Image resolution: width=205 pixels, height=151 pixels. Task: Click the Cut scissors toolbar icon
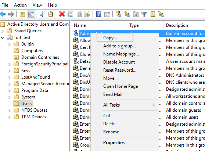(x=42, y=14)
